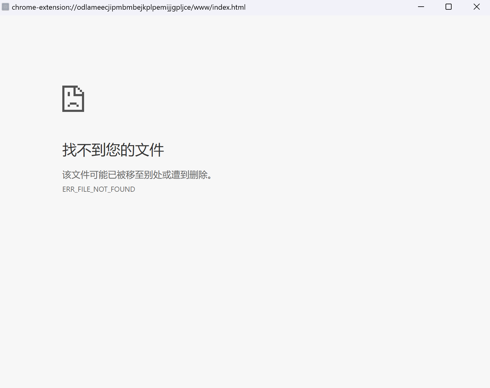Maximize the extension window
The image size is (490, 388).
point(449,7)
